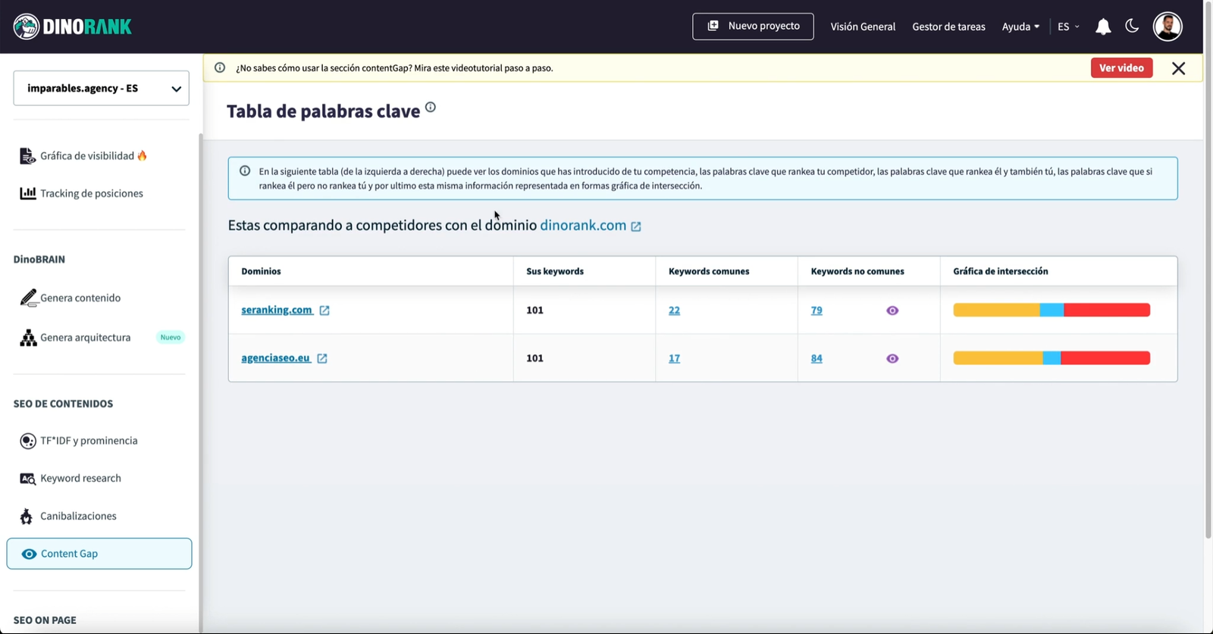
Task: Click the Dominios column header
Action: pyautogui.click(x=261, y=271)
